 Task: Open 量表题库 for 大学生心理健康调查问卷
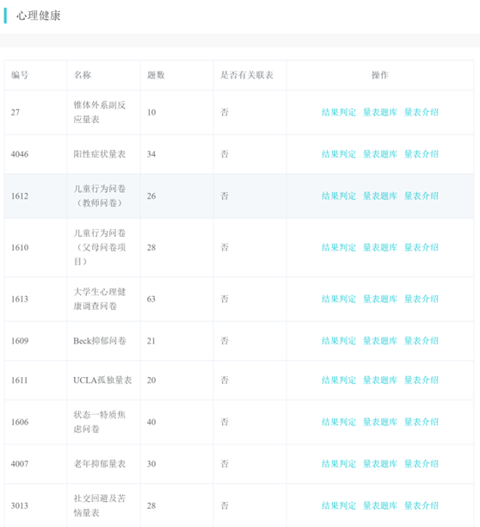pyautogui.click(x=380, y=299)
